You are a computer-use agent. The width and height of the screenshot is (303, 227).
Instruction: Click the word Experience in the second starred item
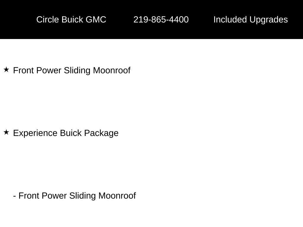point(35,133)
